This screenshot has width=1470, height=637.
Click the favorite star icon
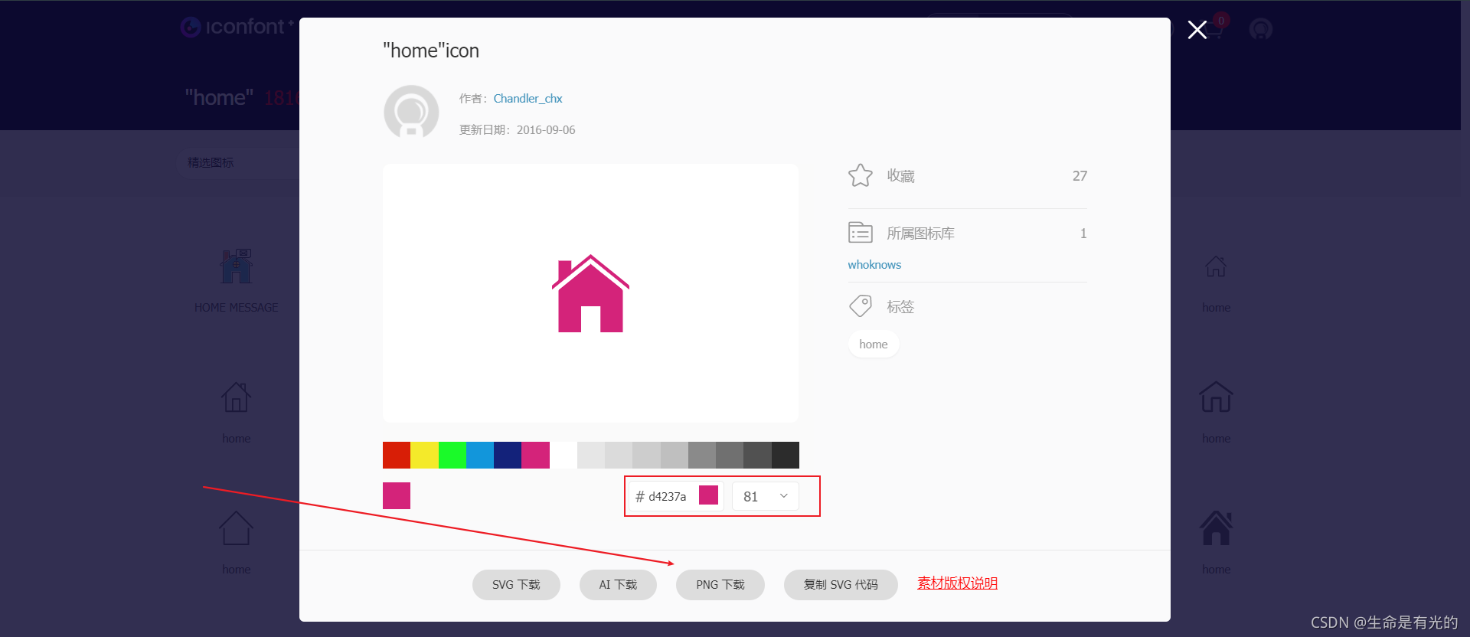click(x=861, y=175)
